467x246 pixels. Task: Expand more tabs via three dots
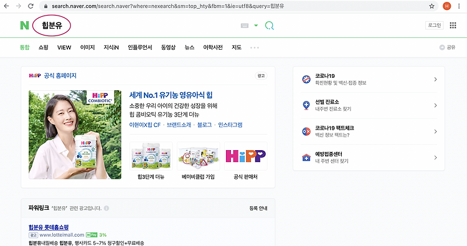(x=254, y=48)
